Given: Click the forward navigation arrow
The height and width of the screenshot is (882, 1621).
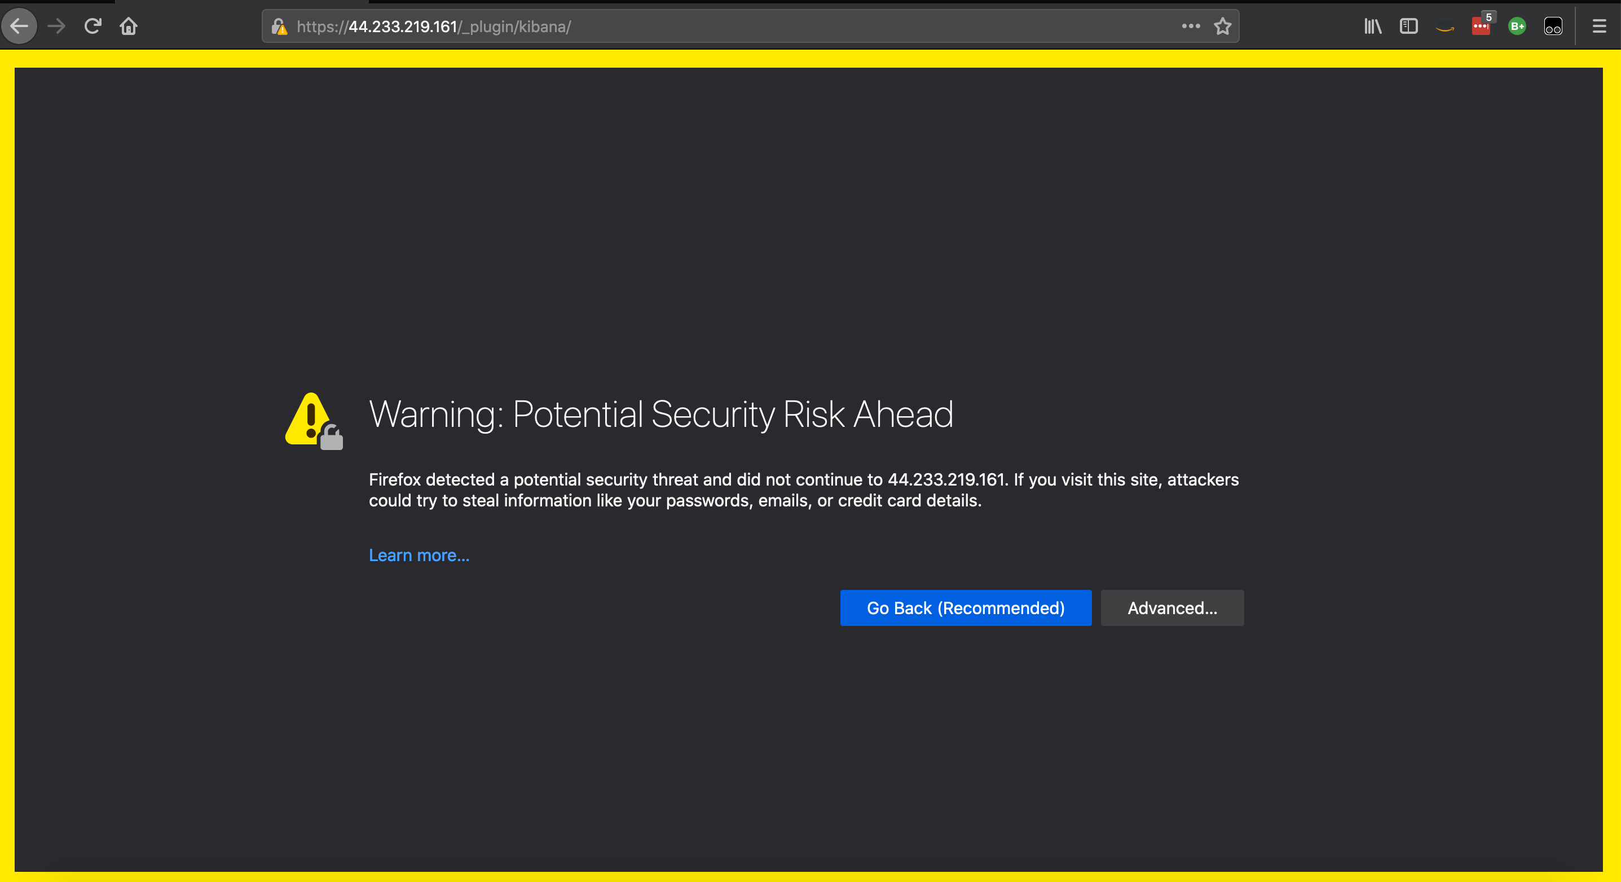Looking at the screenshot, I should (56, 26).
